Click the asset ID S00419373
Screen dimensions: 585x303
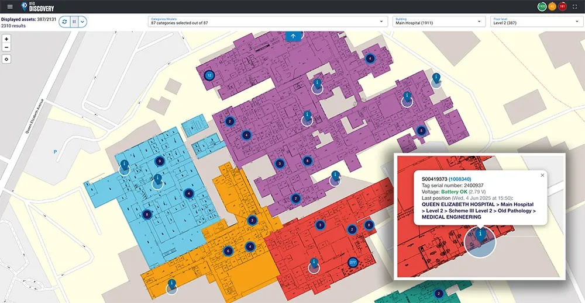coord(434,179)
